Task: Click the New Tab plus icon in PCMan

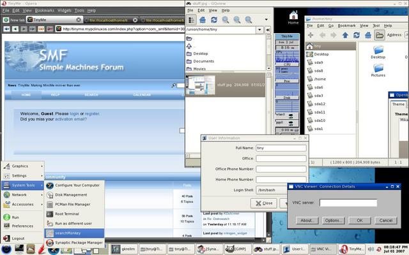Action: tap(311, 35)
